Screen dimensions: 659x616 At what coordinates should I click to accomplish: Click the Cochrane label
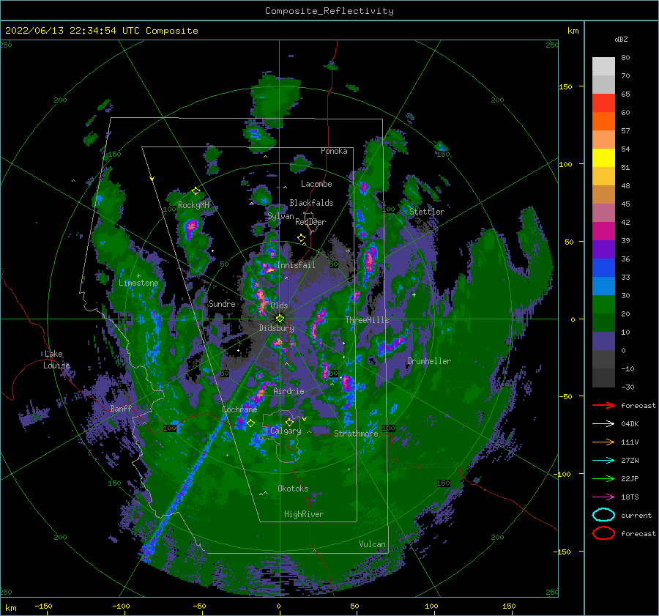tap(239, 409)
